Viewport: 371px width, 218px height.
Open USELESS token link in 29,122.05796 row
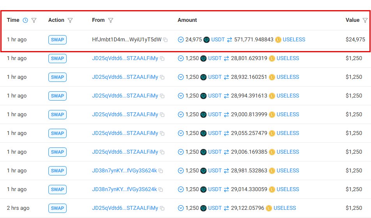284,208
